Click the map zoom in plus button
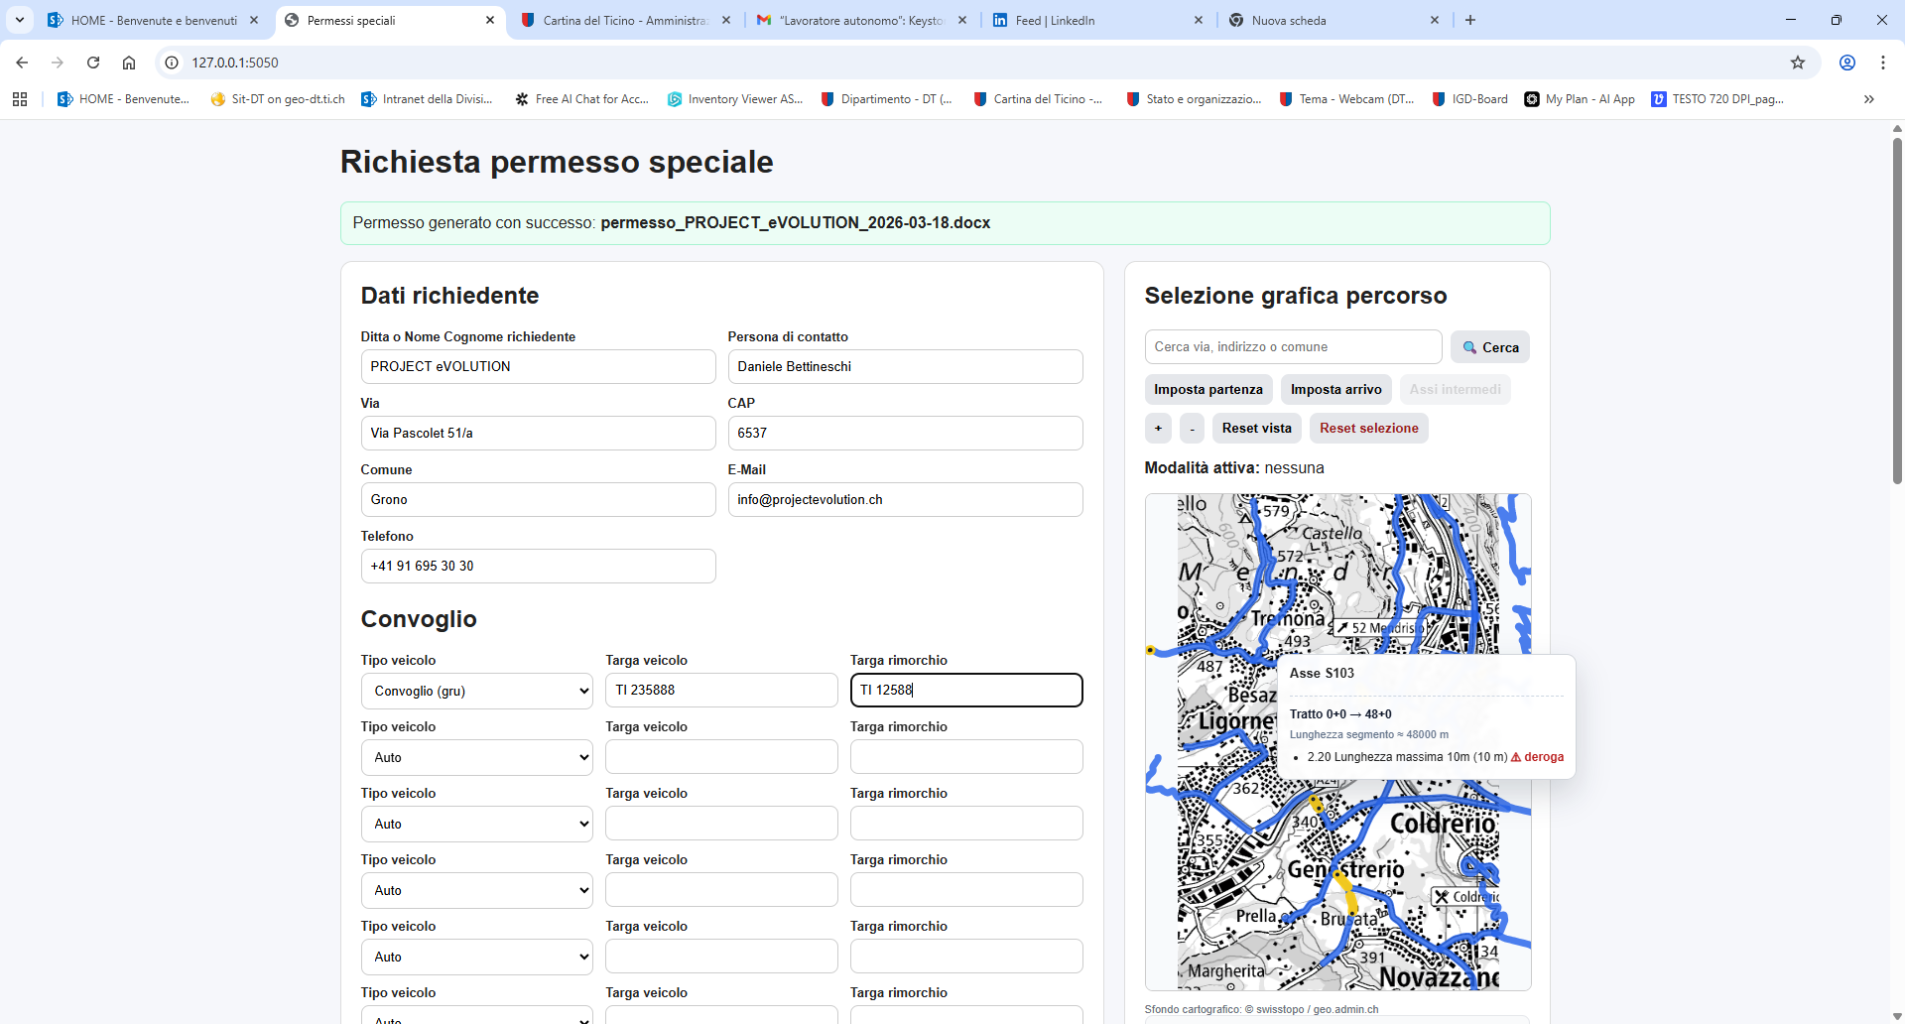 tap(1158, 429)
